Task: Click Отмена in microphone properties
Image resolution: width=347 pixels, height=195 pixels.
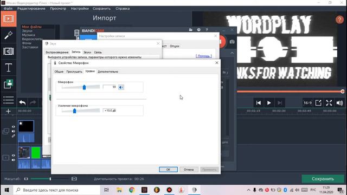Action: tap(189, 170)
